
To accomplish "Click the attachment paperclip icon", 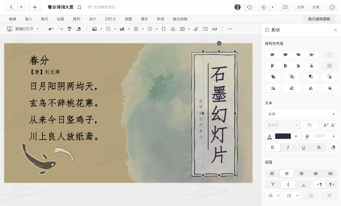I will (196, 29).
